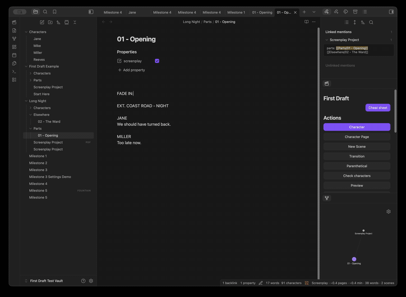Open Milestone 3 Settings Demo note
Screen dimensions: 406x297
(x=50, y=177)
